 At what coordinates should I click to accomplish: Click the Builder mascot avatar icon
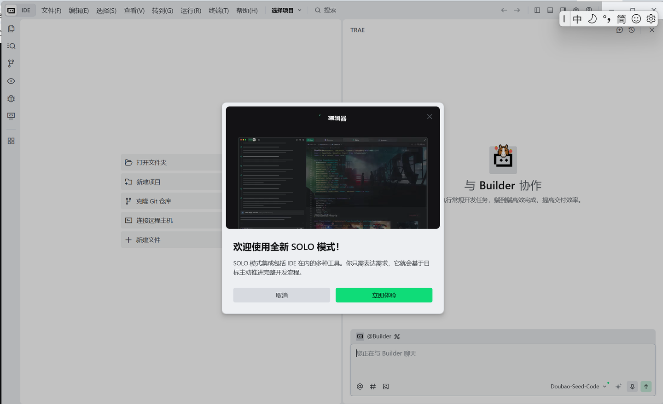(x=503, y=159)
